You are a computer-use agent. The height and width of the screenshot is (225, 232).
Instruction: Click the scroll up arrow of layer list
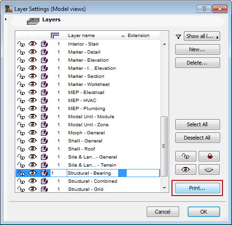pos(164,44)
